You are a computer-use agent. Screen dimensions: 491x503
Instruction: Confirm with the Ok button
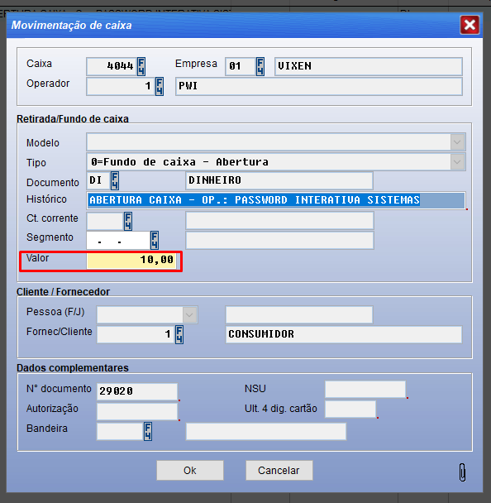(190, 470)
